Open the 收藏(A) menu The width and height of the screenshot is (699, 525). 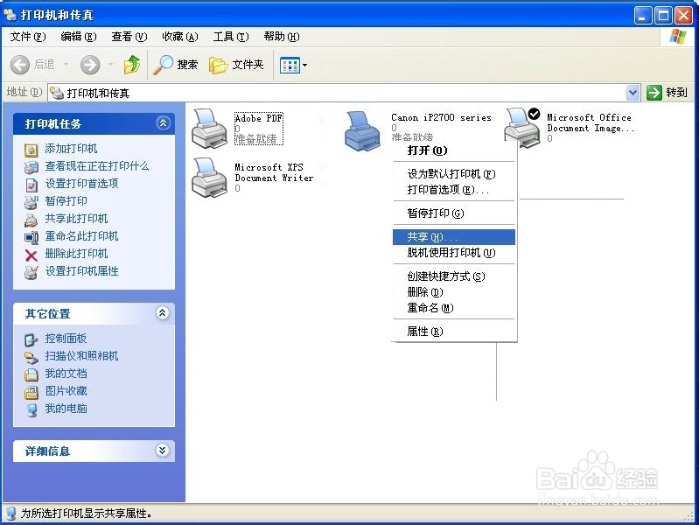tap(180, 37)
